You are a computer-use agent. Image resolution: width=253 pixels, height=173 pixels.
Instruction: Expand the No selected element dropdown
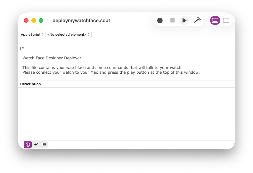tap(69, 34)
